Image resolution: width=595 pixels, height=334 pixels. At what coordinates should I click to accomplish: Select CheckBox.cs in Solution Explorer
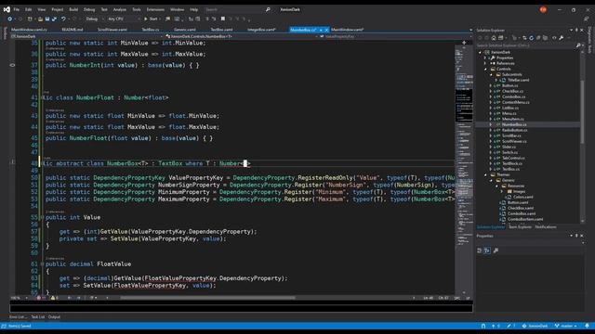pyautogui.click(x=512, y=91)
